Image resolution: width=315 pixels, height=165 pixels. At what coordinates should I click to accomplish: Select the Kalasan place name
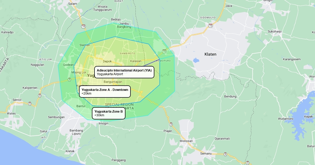[136, 61]
